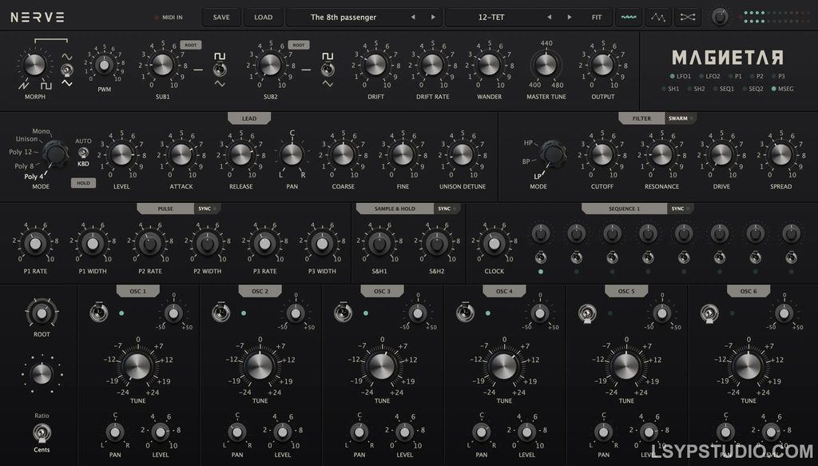Click the filter CUTOFF knob
Image resolution: width=818 pixels, height=466 pixels.
pyautogui.click(x=602, y=154)
